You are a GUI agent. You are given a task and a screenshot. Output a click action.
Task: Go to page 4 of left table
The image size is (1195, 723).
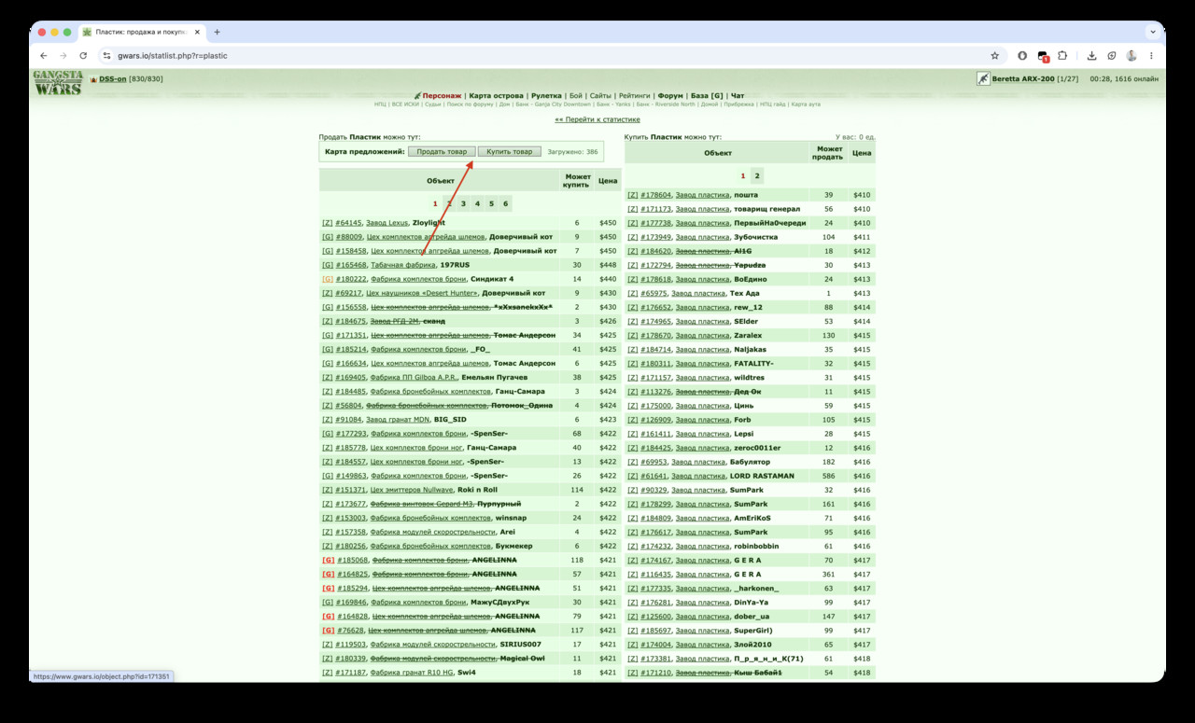477,203
